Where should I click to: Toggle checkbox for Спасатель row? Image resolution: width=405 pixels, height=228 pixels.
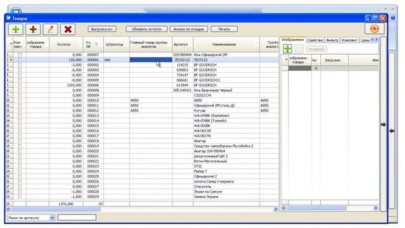[x=20, y=186]
